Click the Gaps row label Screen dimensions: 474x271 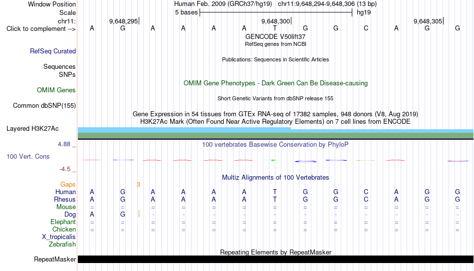(x=68, y=185)
